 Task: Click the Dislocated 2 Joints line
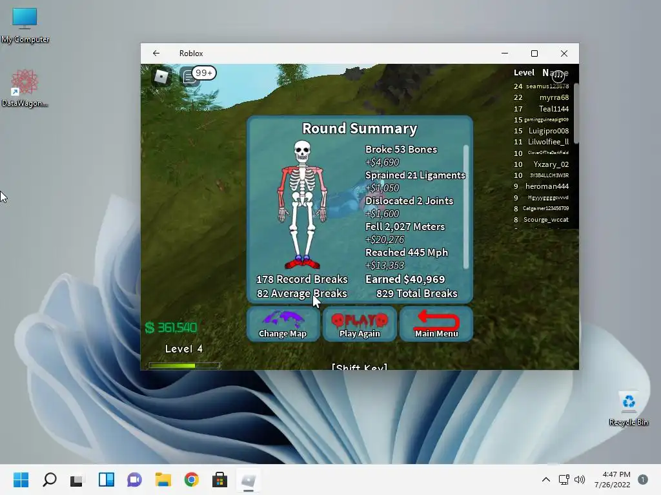tap(409, 201)
